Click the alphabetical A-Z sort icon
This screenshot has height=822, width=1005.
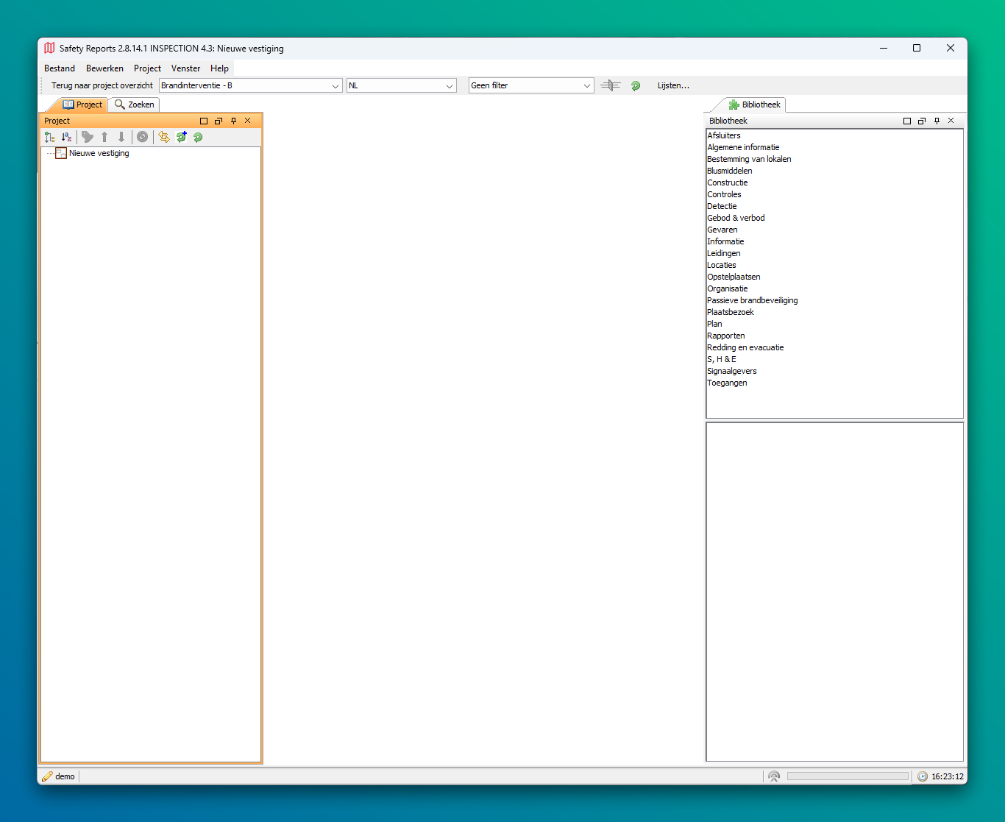pyautogui.click(x=67, y=137)
